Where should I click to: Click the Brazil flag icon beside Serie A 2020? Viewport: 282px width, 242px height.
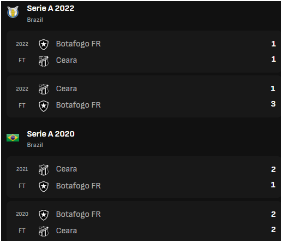13,138
